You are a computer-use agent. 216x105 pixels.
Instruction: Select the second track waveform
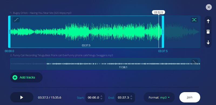[105, 64]
